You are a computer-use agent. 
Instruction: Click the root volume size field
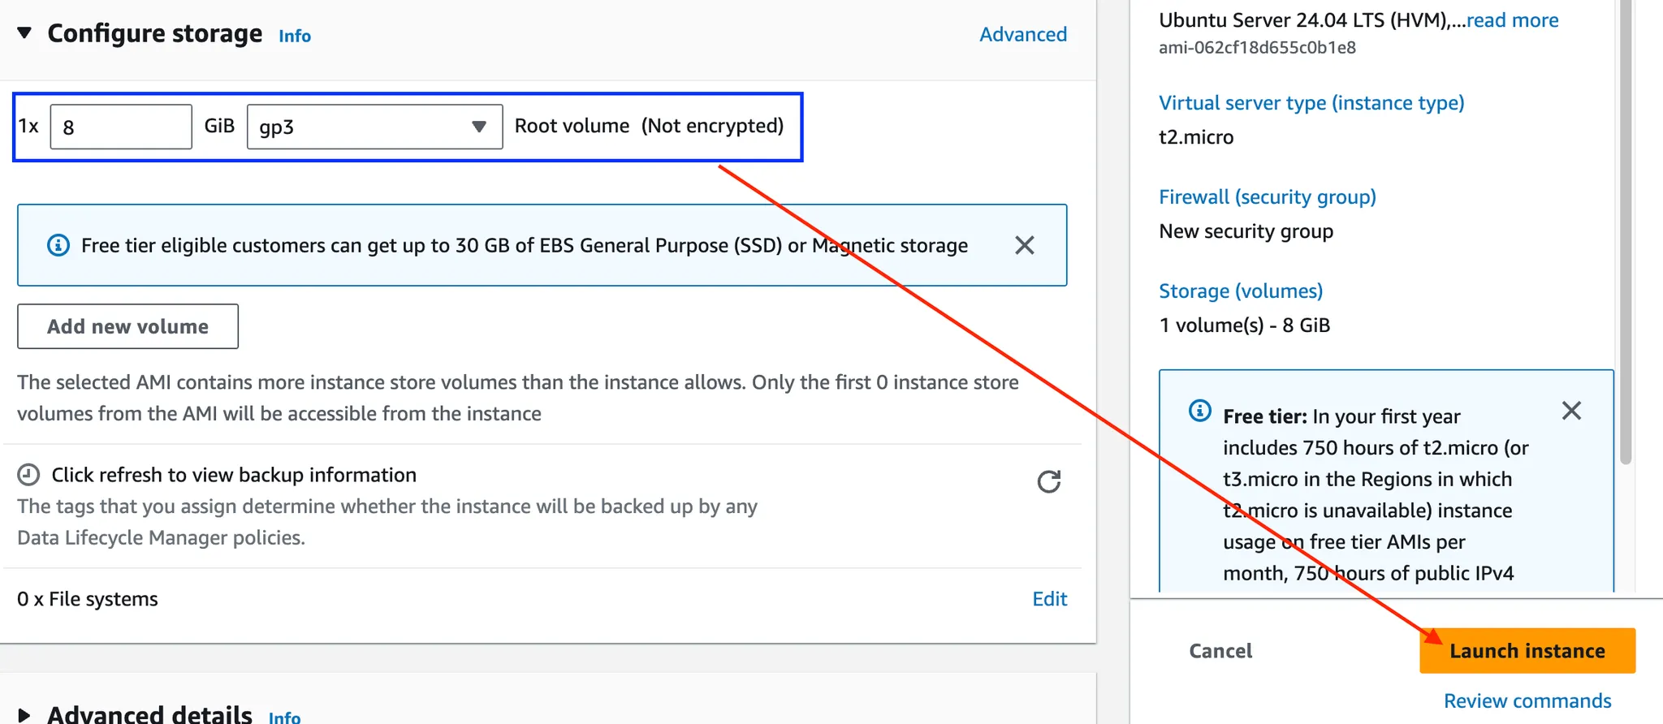tap(121, 127)
